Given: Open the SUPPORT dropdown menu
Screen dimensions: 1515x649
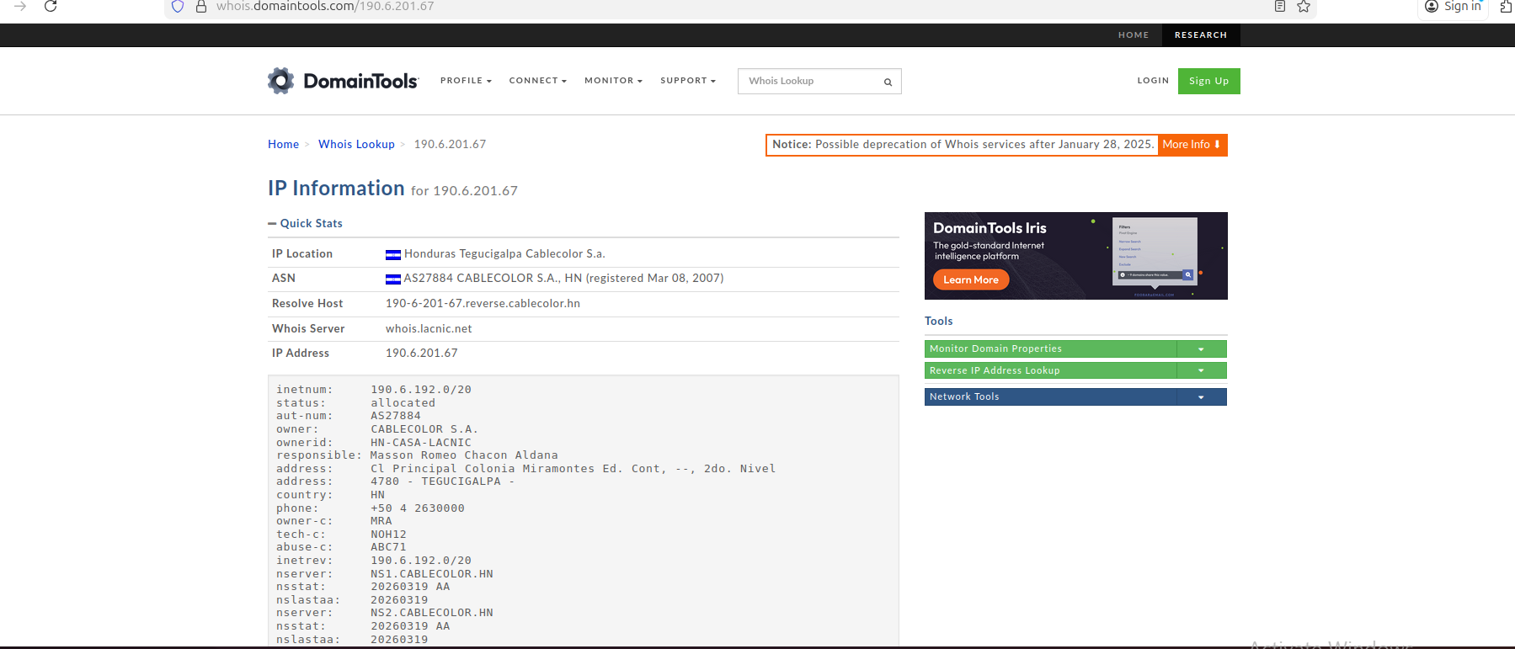Looking at the screenshot, I should 688,81.
